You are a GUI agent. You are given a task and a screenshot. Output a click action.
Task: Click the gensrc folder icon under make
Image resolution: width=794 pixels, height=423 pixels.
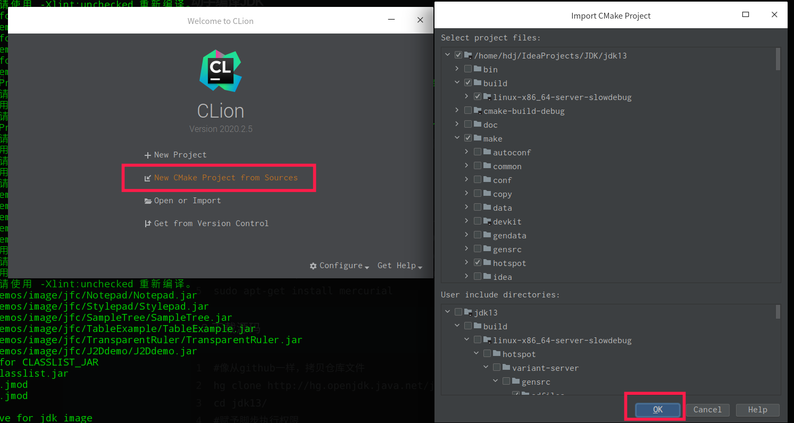click(487, 249)
